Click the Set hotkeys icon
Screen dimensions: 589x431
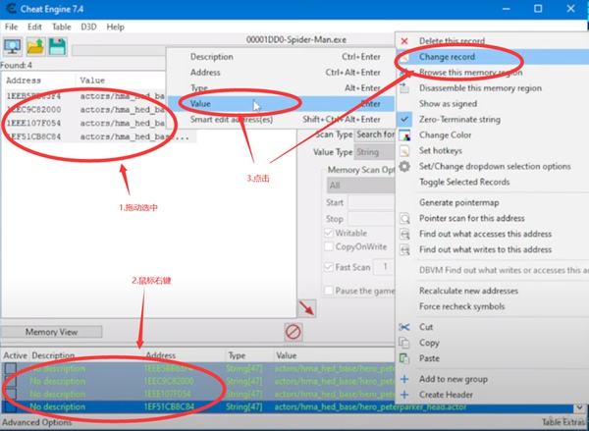404,151
